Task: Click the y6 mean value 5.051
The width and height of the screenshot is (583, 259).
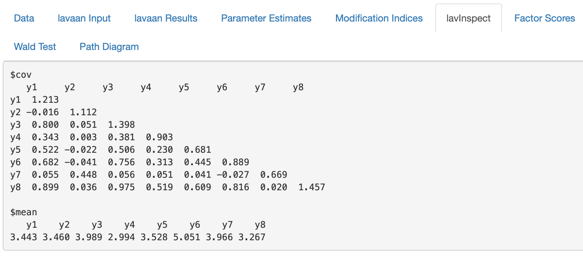Action: 187,237
